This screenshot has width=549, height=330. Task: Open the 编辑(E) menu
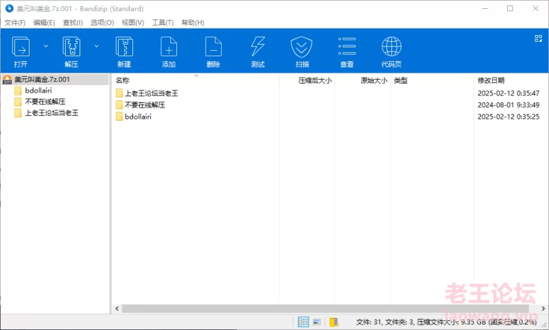[44, 23]
